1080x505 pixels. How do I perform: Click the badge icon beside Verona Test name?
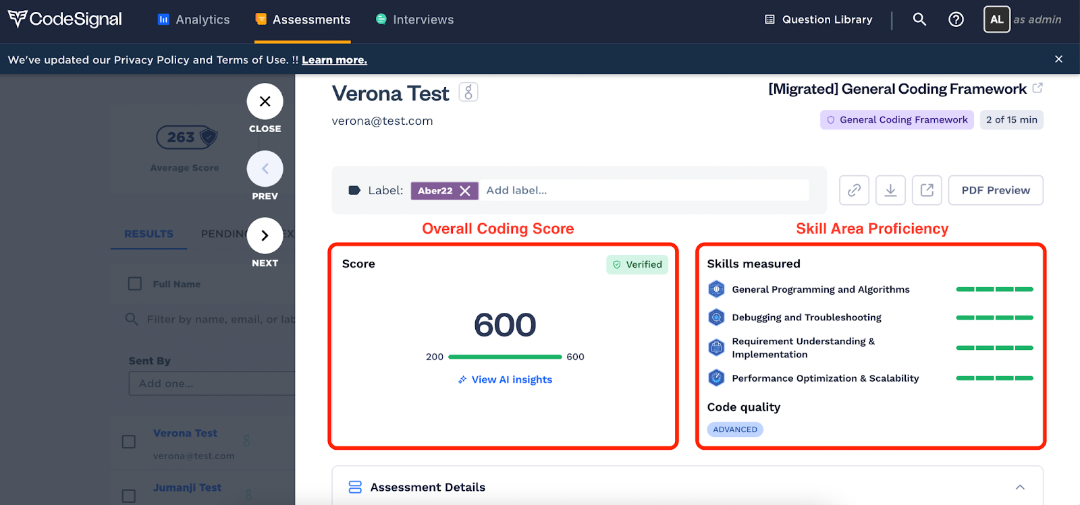(x=468, y=92)
